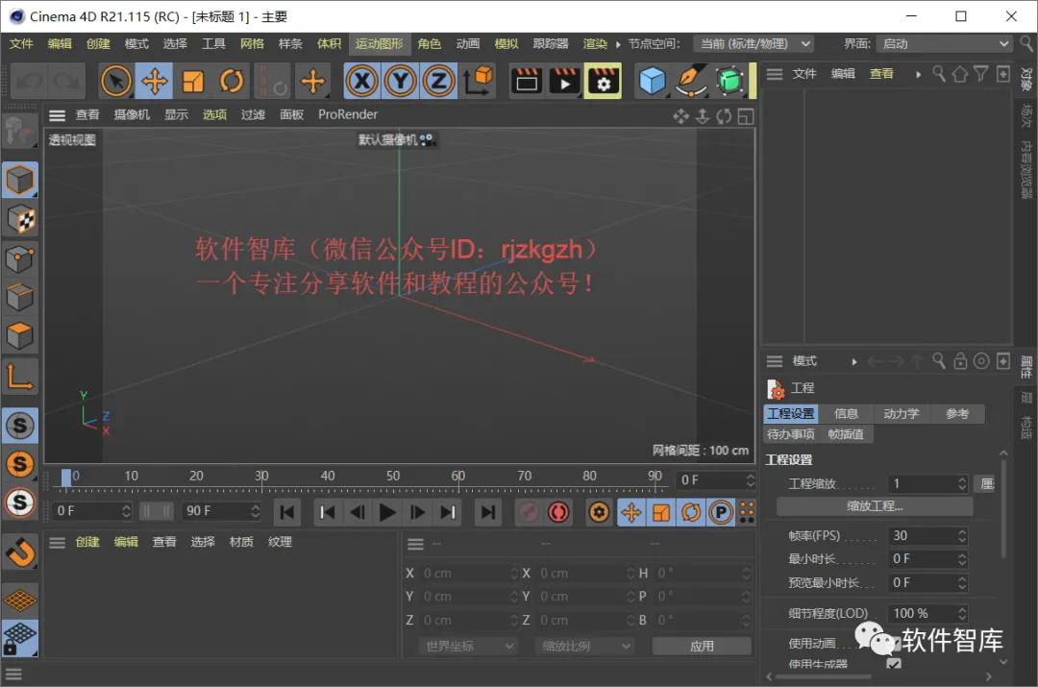Image resolution: width=1038 pixels, height=687 pixels.
Task: Render to Picture Viewer icon
Action: pos(565,82)
